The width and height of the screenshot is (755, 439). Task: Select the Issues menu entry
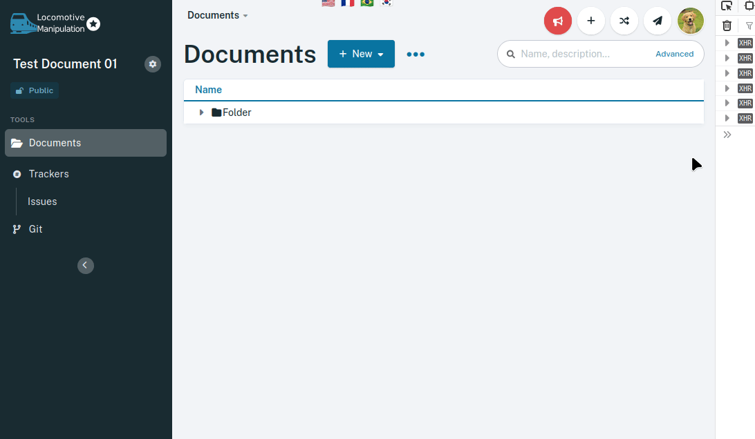point(42,202)
